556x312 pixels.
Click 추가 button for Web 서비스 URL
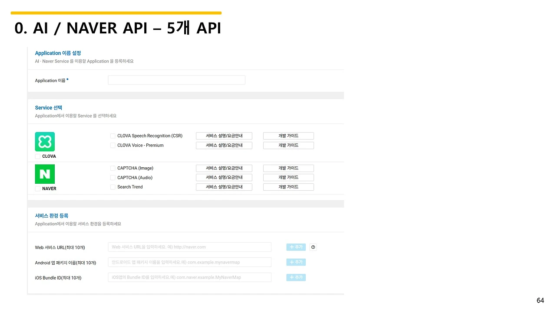[x=296, y=247]
